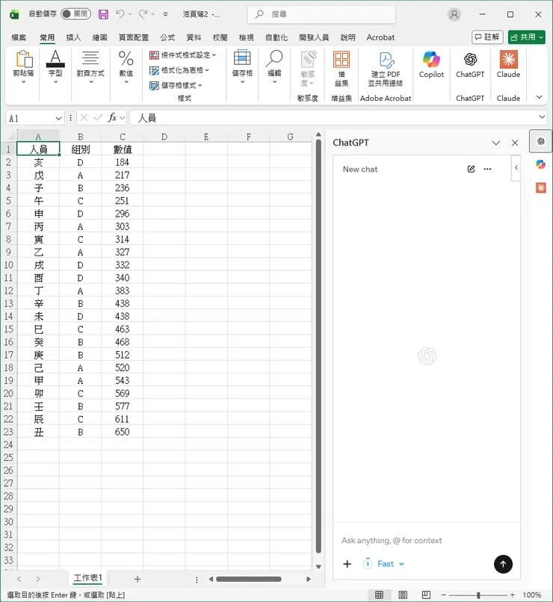Toggle the AutoSave (自動儲存) switch
Image resolution: width=553 pixels, height=602 pixels.
click(x=75, y=14)
